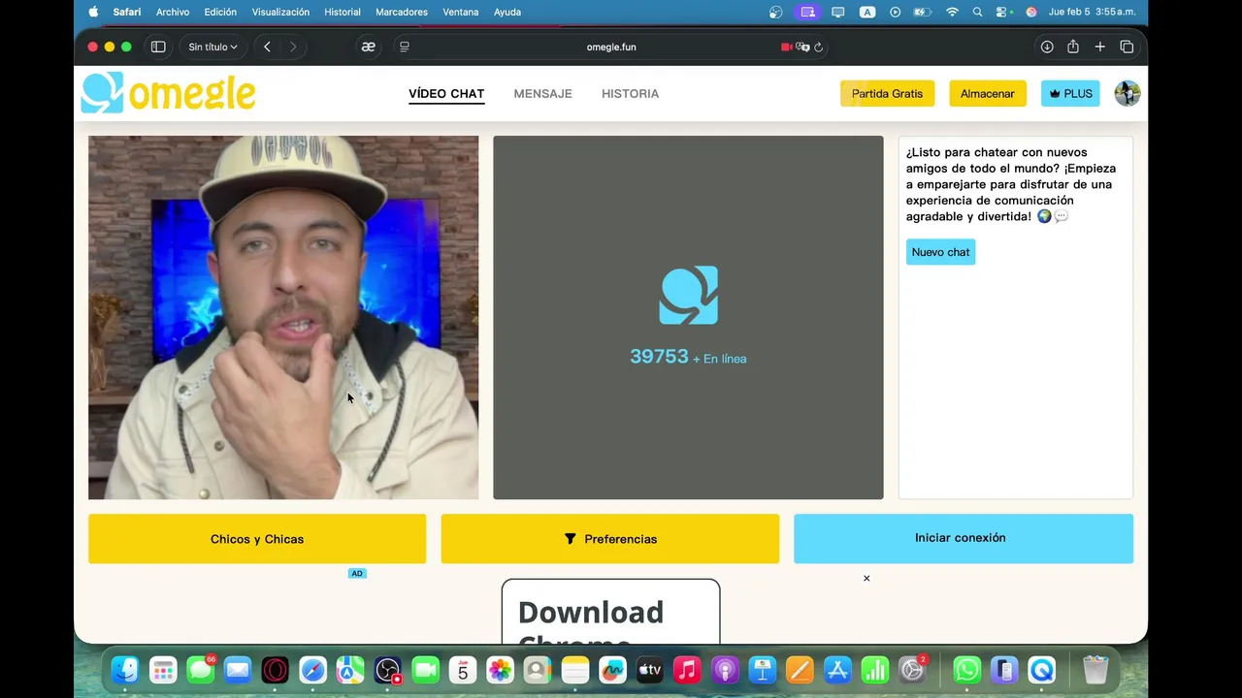Open the Sin título tab group dropdown
1242x698 pixels.
click(212, 47)
